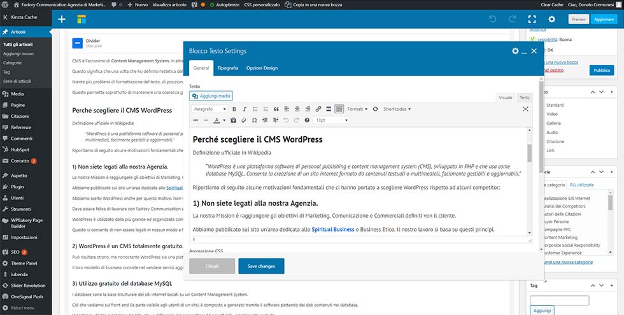Switch editor to Testo mode
624x315 pixels.
525,97
